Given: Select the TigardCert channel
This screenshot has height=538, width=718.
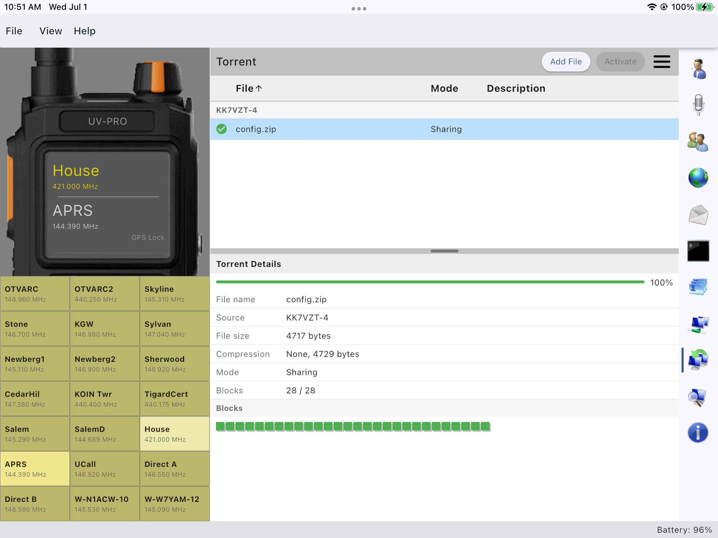Looking at the screenshot, I should (x=175, y=399).
